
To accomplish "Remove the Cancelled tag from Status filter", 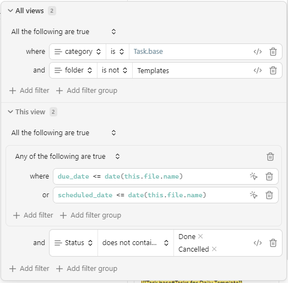I will coord(214,249).
